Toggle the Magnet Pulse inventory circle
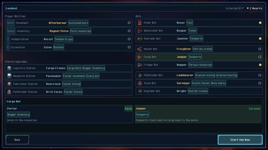The image size is (268, 150). point(129,31)
